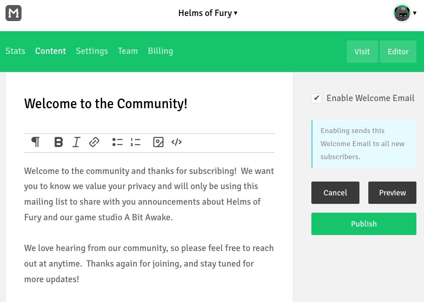
Task: Uncheck the Enable Welcome Email checkbox
Action: pyautogui.click(x=316, y=98)
